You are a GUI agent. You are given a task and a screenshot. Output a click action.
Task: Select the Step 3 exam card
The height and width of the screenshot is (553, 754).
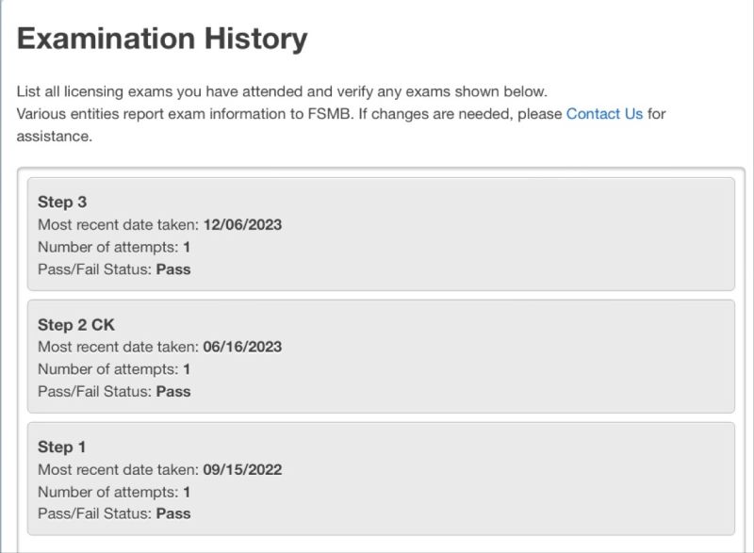(x=381, y=234)
